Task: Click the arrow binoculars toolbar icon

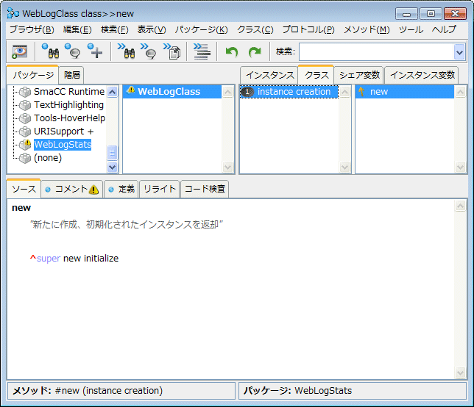Action: pyautogui.click(x=126, y=51)
